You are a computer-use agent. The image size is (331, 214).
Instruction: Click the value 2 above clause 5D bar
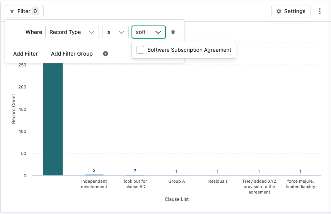pyautogui.click(x=135, y=171)
